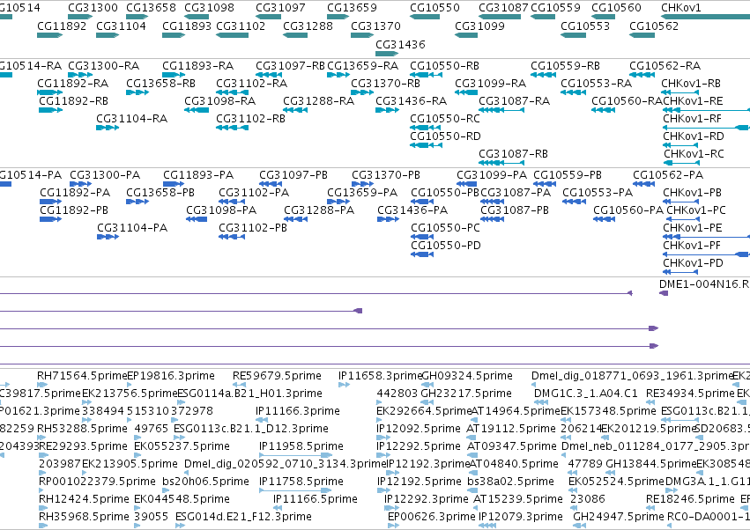Open transcript CG10560-RA
This screenshot has height=530, width=750.
point(627,101)
